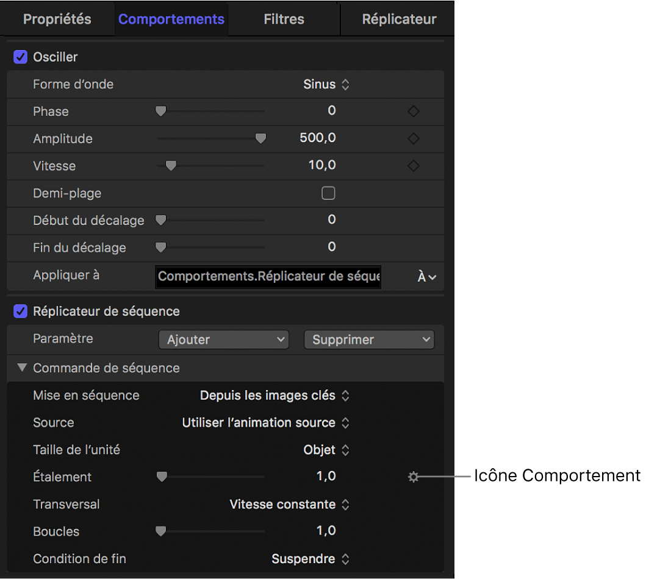The height and width of the screenshot is (579, 646).
Task: Switch to the Propriétés tab
Action: pyautogui.click(x=58, y=19)
